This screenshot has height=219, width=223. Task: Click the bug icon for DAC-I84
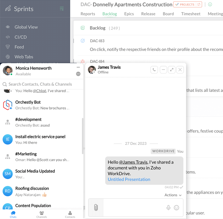(83, 61)
